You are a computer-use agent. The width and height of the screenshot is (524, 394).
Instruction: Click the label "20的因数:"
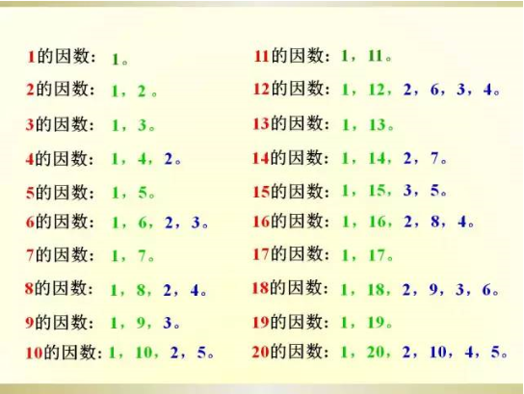point(291,352)
